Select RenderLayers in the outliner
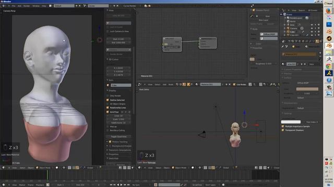 tap(296, 18)
